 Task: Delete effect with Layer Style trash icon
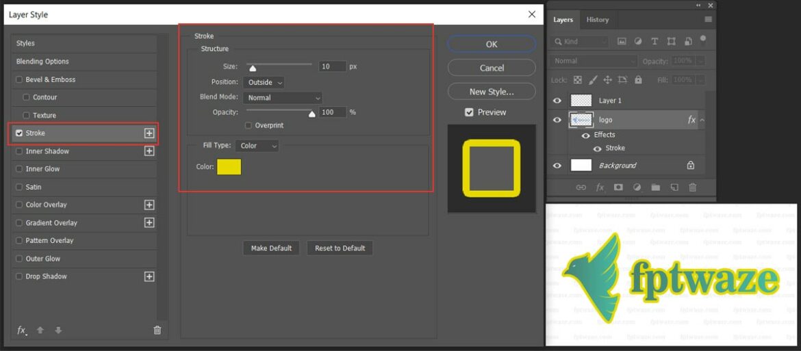click(x=157, y=330)
